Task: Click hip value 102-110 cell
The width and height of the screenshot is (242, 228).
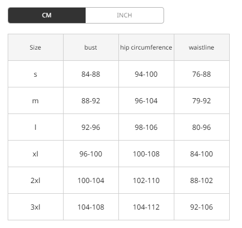Action: [146, 180]
